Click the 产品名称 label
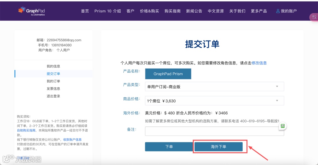 click(x=131, y=71)
